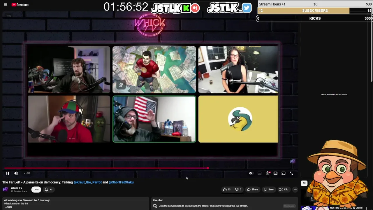The image size is (373, 210).
Task: Select the All filter chip
Action: click(x=304, y=183)
